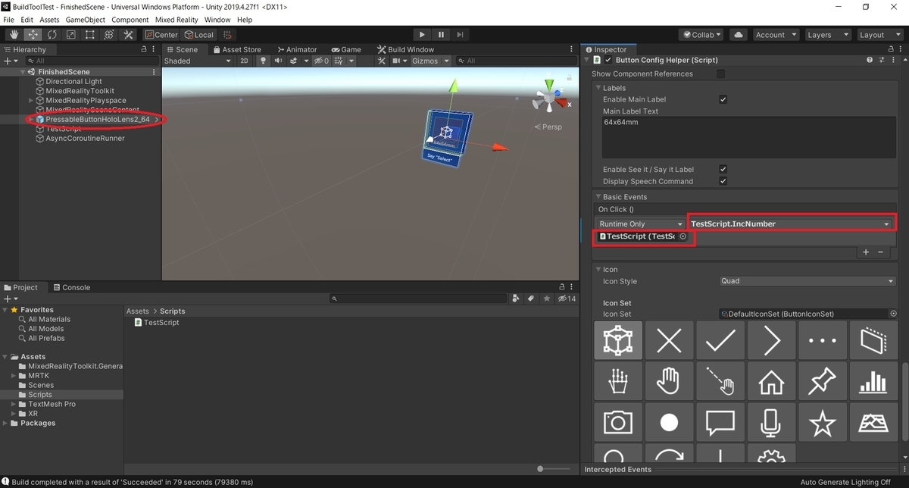The image size is (909, 488).
Task: Switch to the Console tab
Action: (70, 287)
